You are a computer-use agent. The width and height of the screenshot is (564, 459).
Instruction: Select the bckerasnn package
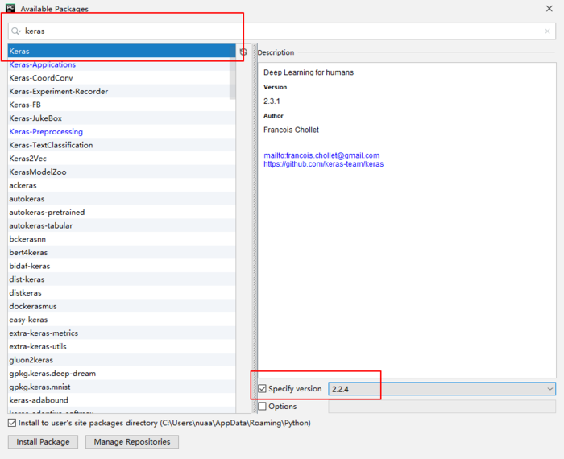[x=122, y=238]
